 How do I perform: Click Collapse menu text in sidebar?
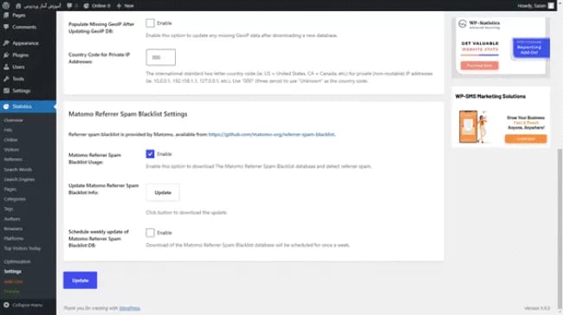28,305
